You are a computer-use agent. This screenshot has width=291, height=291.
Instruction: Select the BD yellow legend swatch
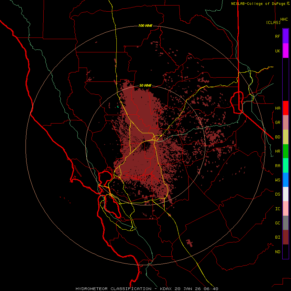[x=286, y=137]
